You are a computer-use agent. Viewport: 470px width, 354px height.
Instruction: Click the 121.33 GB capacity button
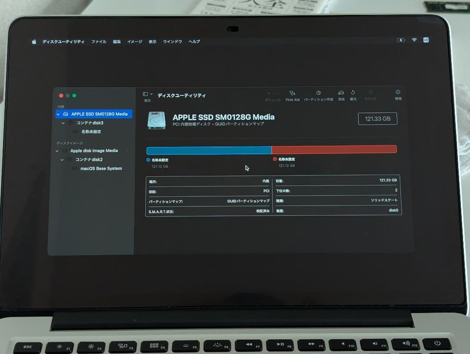coord(377,118)
